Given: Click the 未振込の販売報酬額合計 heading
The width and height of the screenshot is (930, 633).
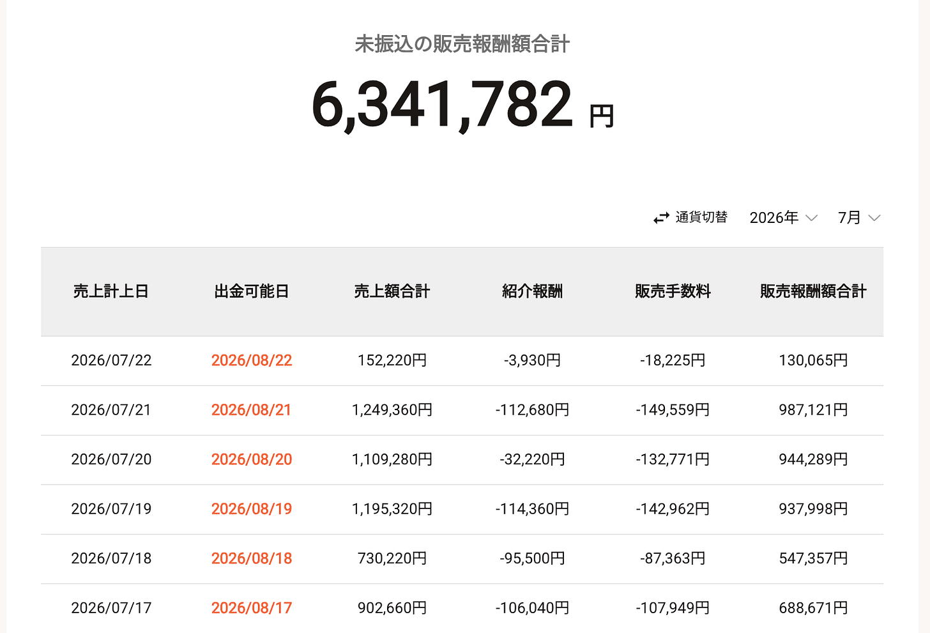Looking at the screenshot, I should point(462,44).
